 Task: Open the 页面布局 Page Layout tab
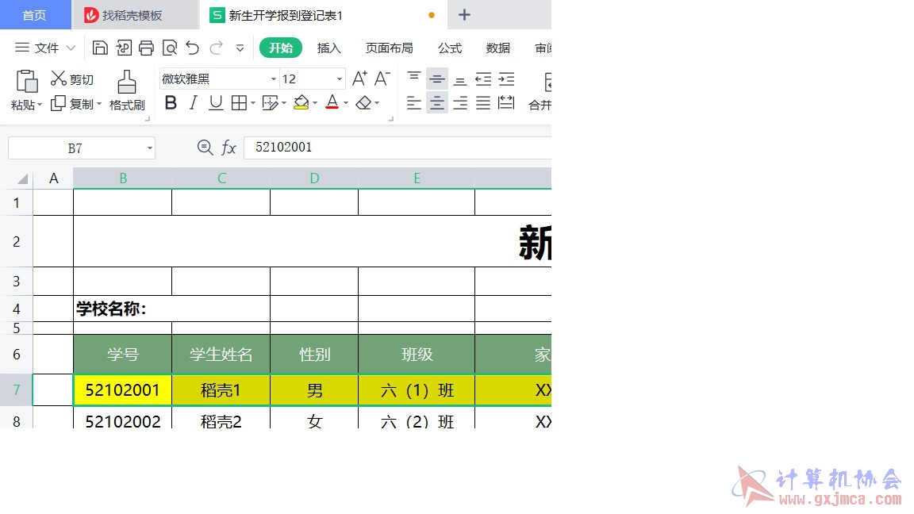(390, 48)
